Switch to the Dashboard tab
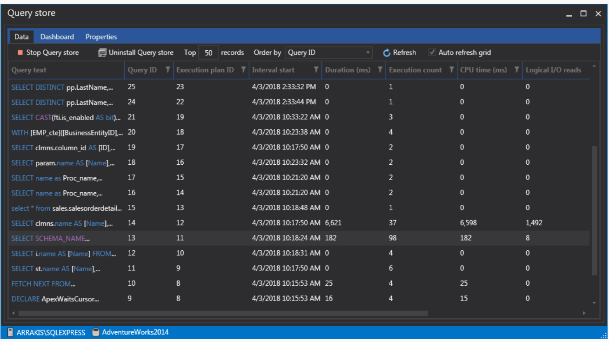Viewport: 609px width, 342px height. pos(57,37)
